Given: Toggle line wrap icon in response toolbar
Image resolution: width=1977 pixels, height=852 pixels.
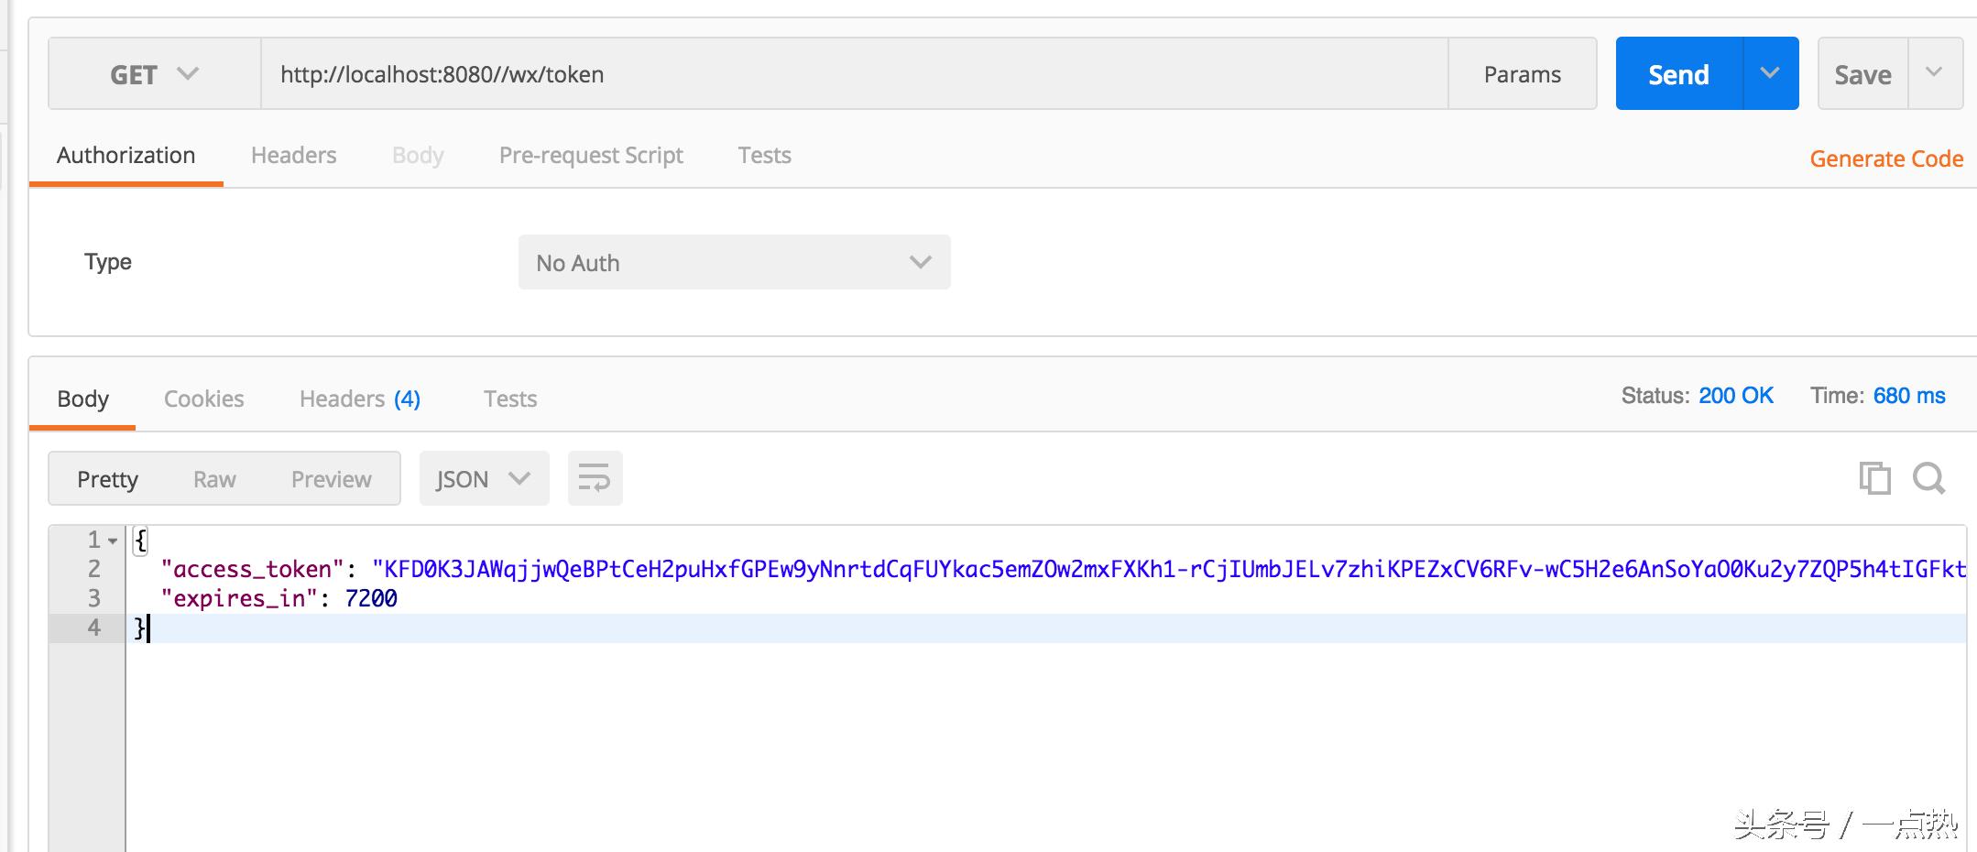Looking at the screenshot, I should coord(595,478).
